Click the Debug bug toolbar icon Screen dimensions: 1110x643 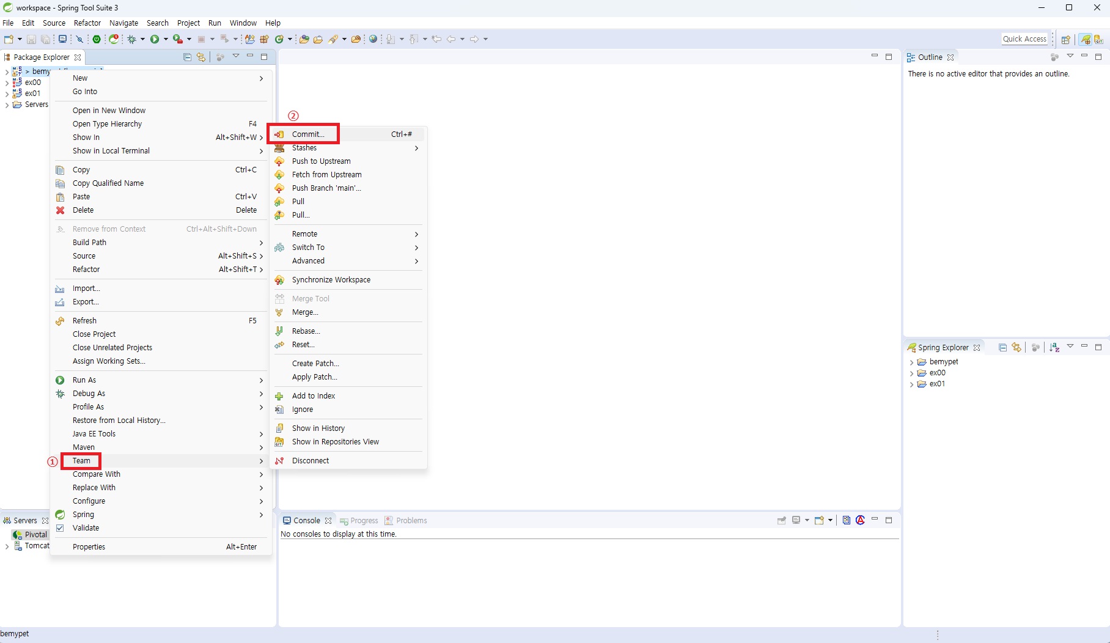131,39
